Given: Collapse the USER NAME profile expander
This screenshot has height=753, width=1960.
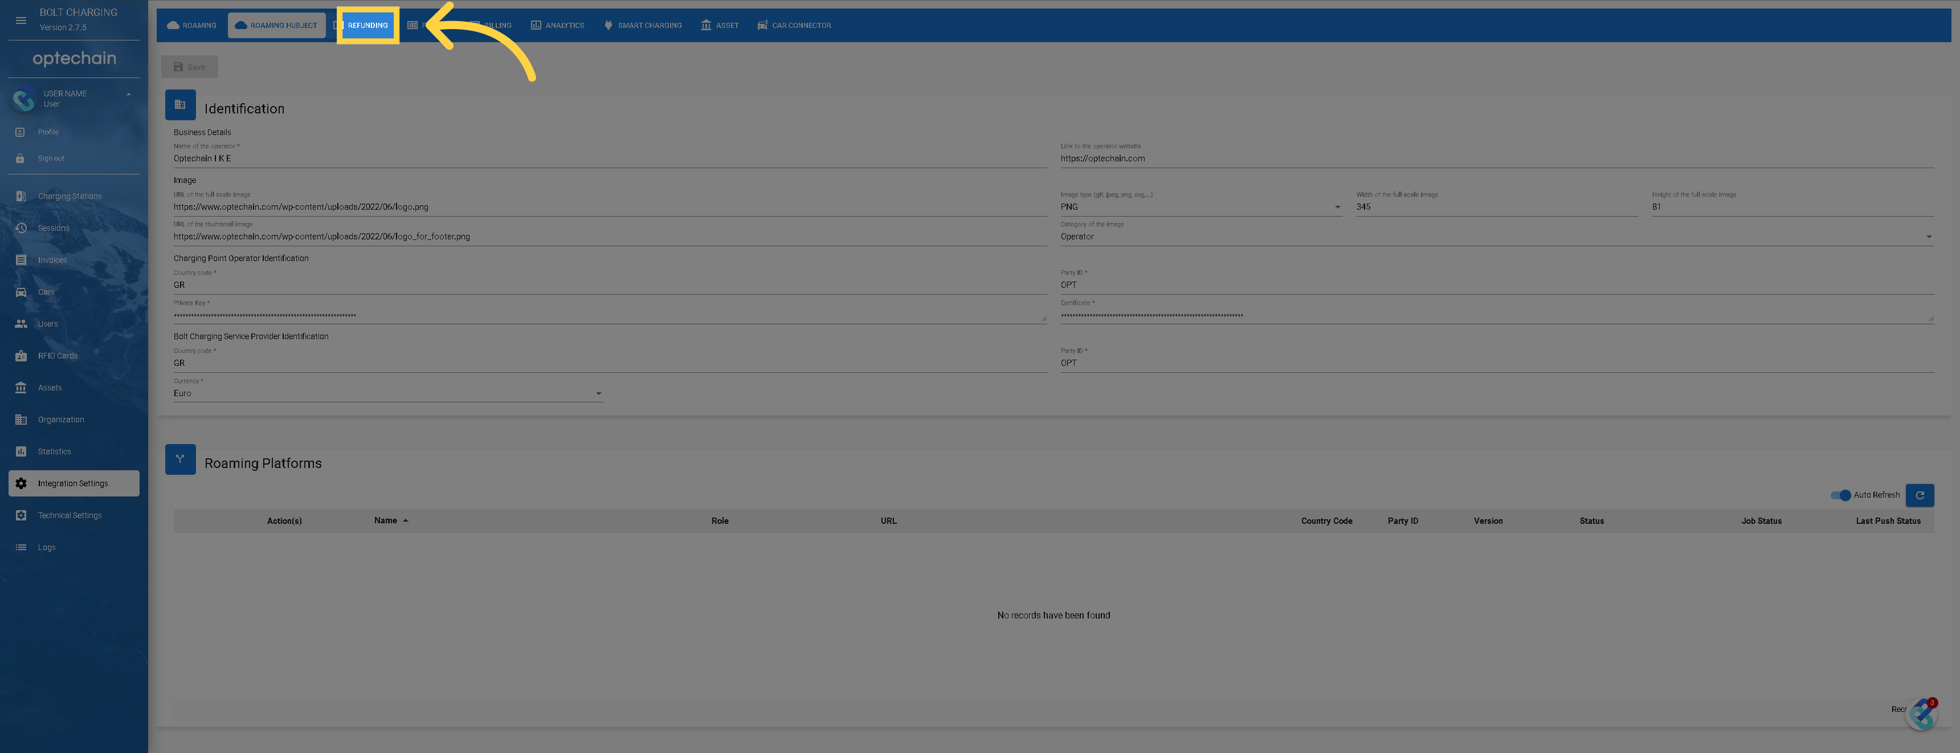Looking at the screenshot, I should pos(129,95).
